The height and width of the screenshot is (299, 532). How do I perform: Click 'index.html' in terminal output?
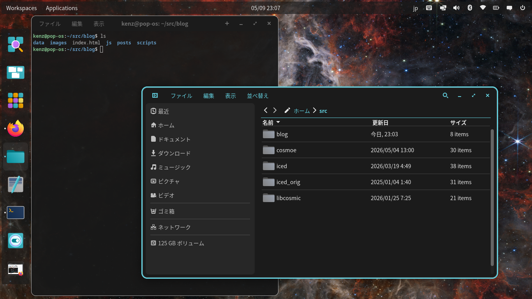tap(86, 43)
